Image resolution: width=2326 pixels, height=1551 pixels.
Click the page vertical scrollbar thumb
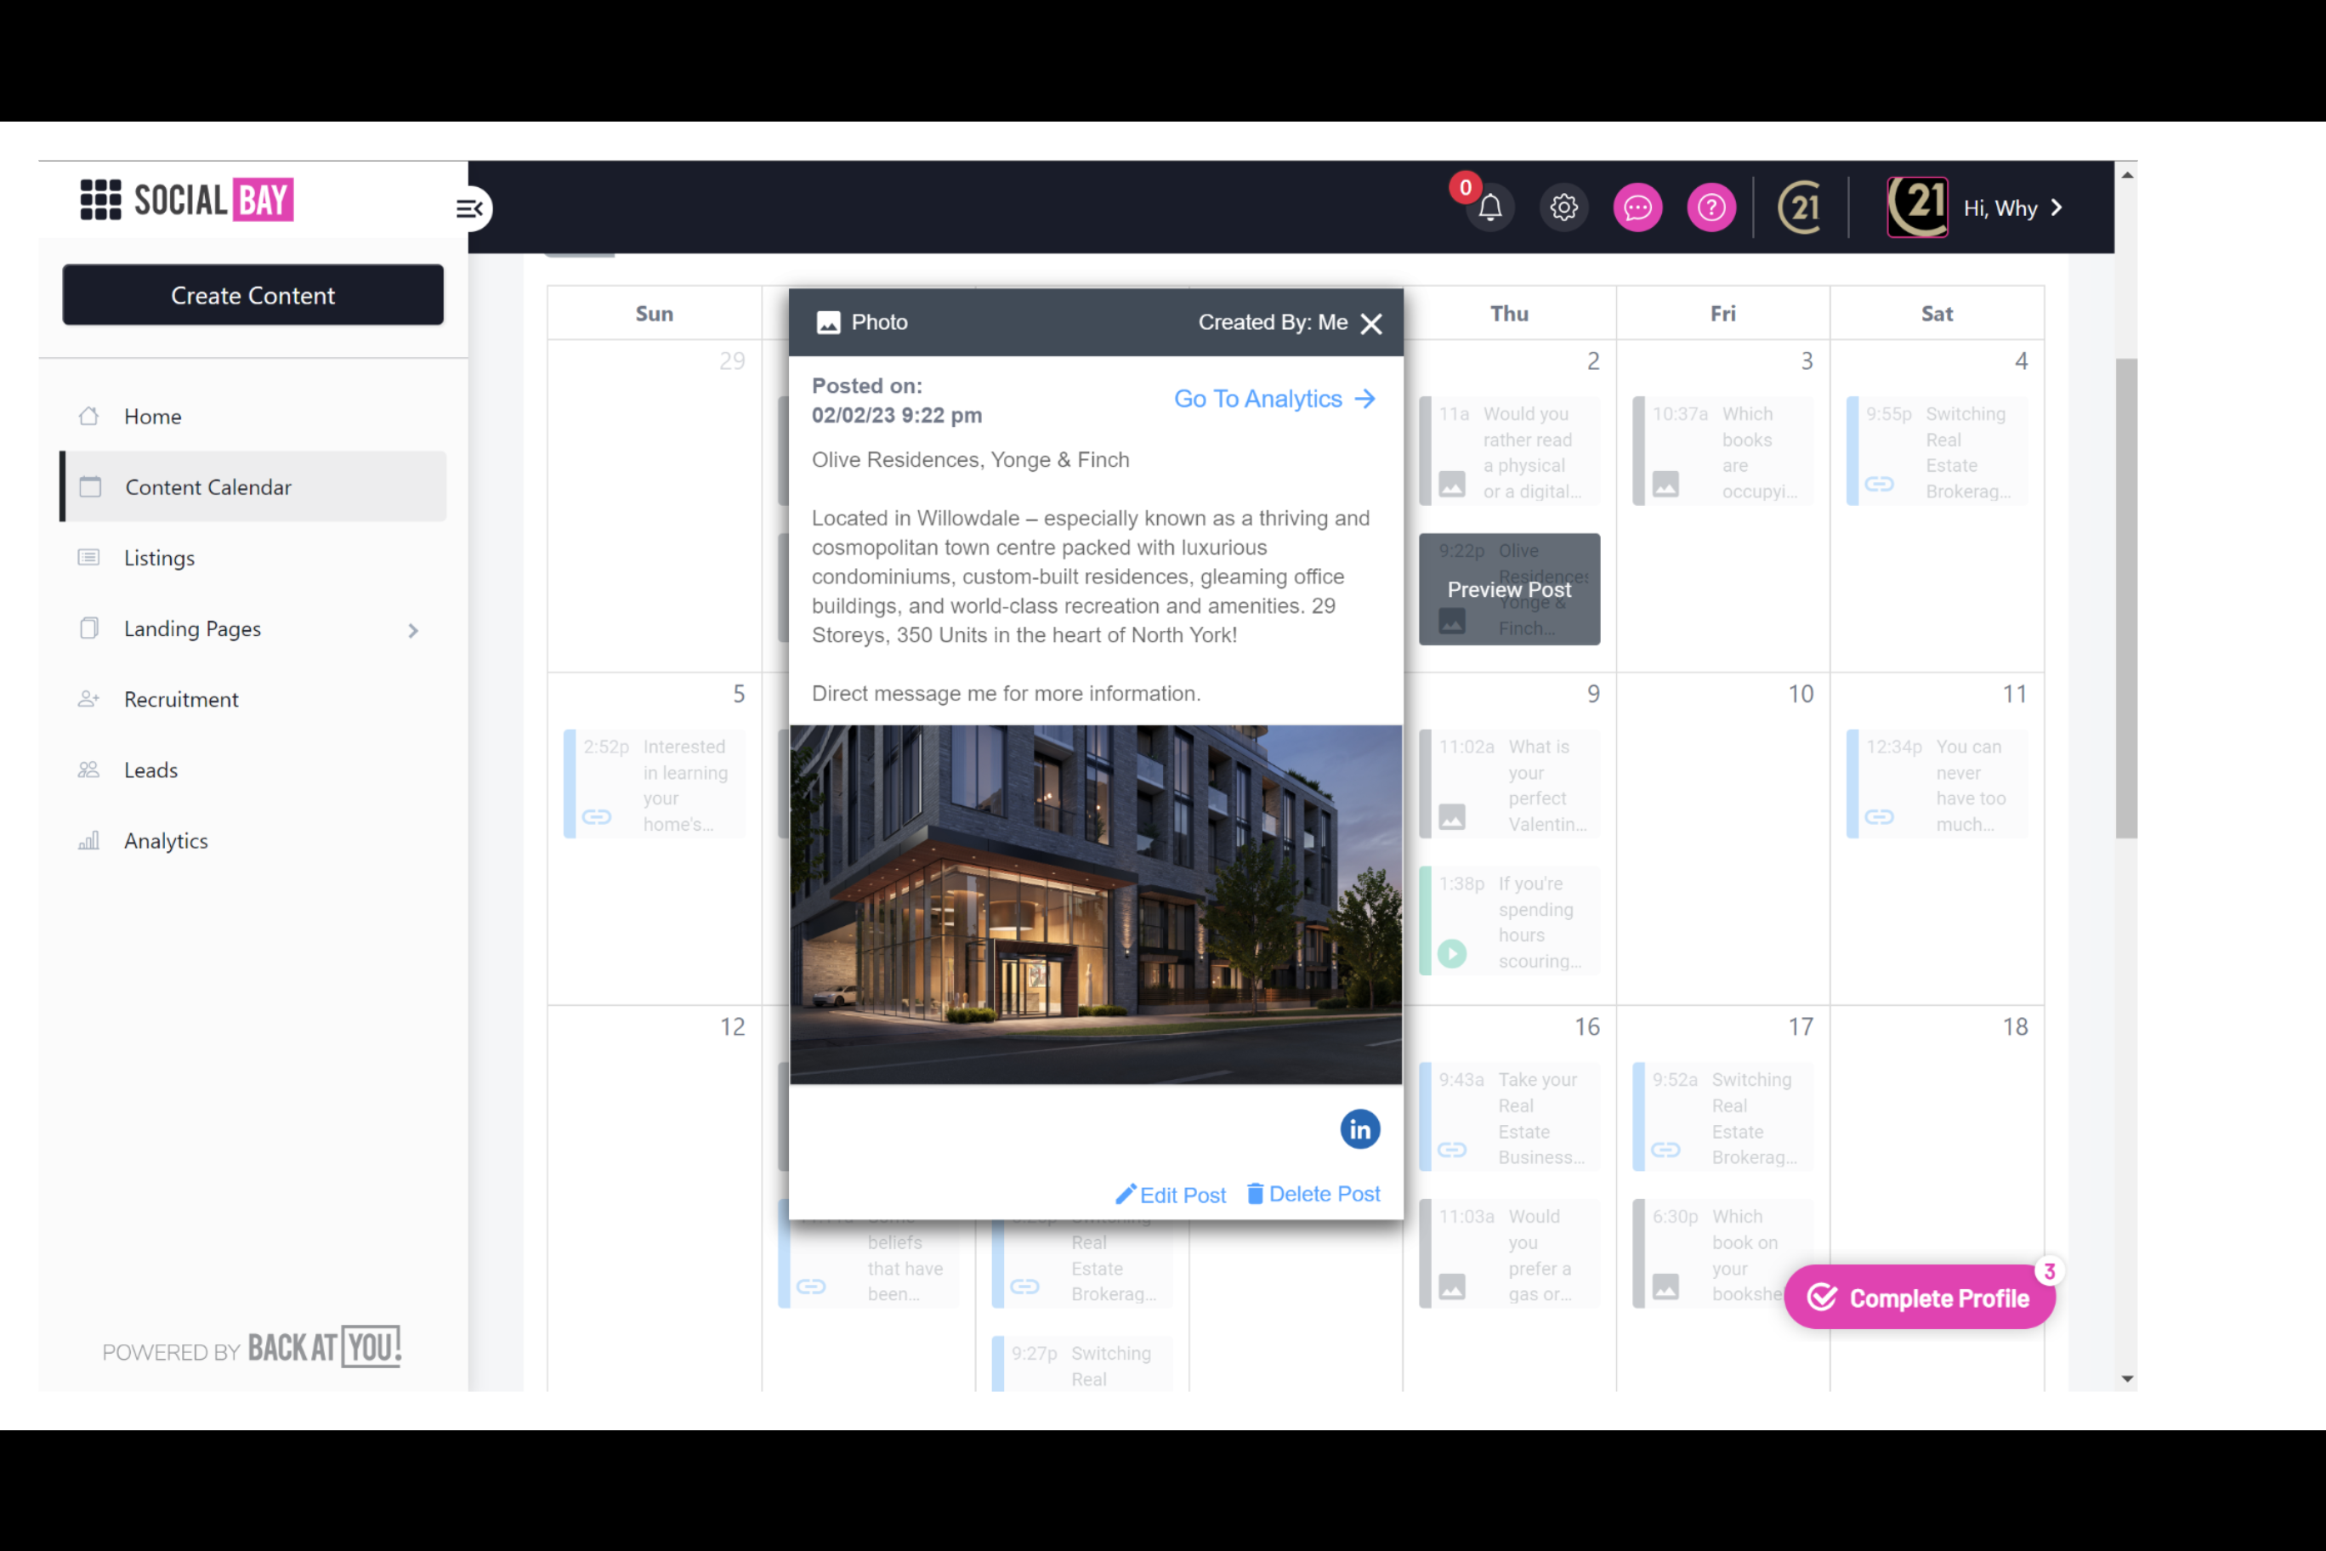click(x=2126, y=598)
